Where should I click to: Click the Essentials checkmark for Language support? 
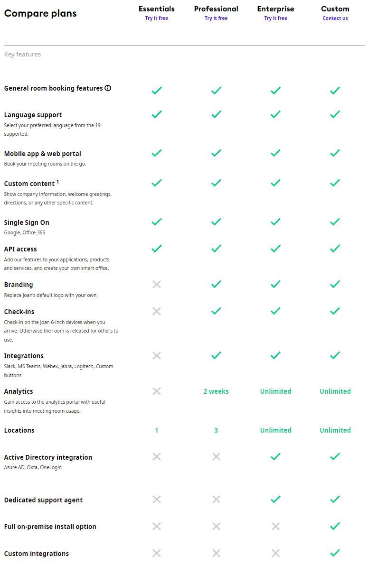click(157, 114)
